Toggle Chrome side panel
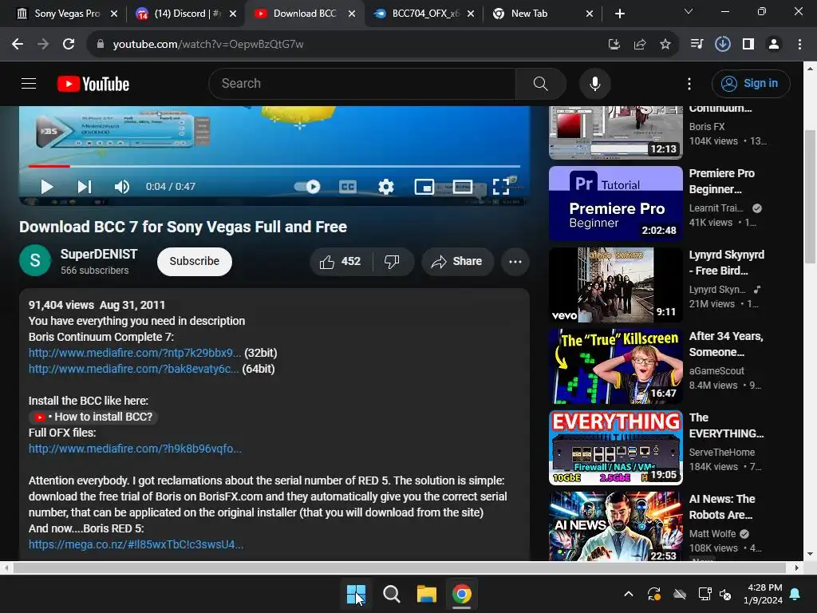The width and height of the screenshot is (817, 613). pos(748,45)
